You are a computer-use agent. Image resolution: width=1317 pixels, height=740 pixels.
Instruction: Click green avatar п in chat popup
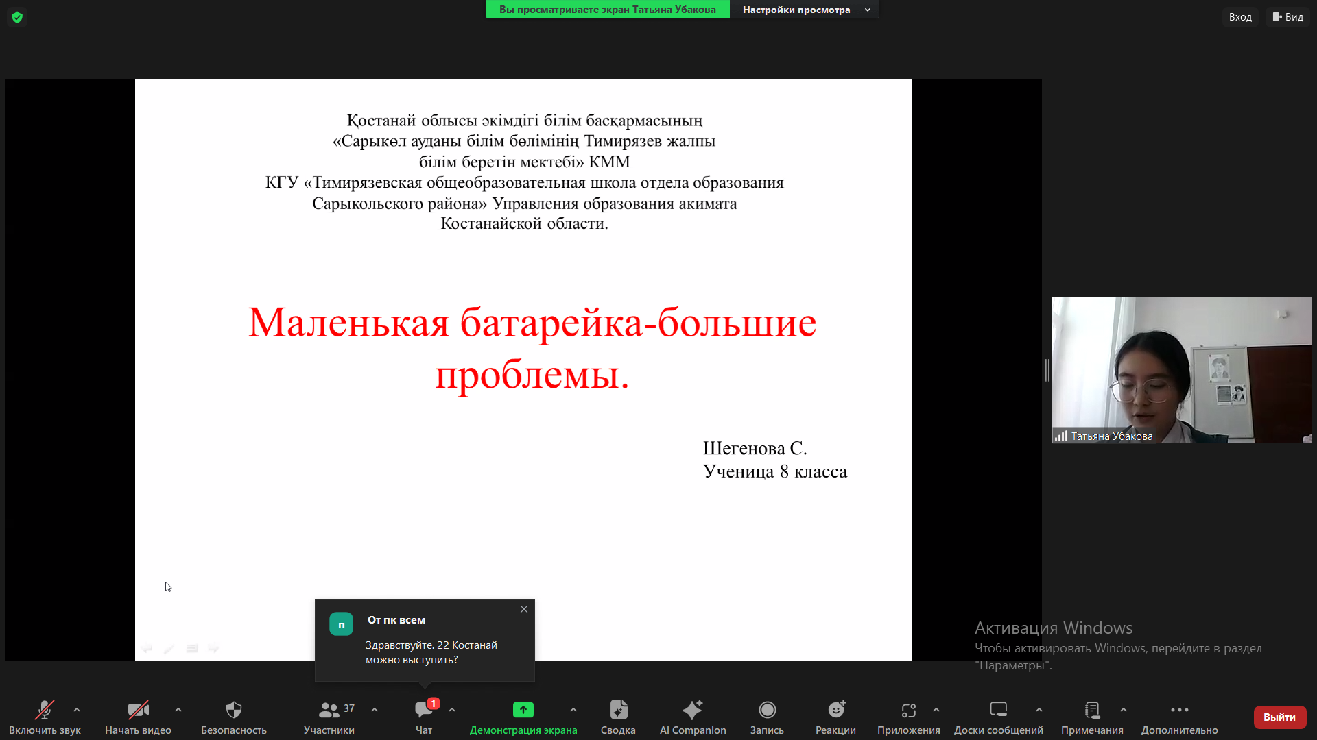click(x=341, y=624)
